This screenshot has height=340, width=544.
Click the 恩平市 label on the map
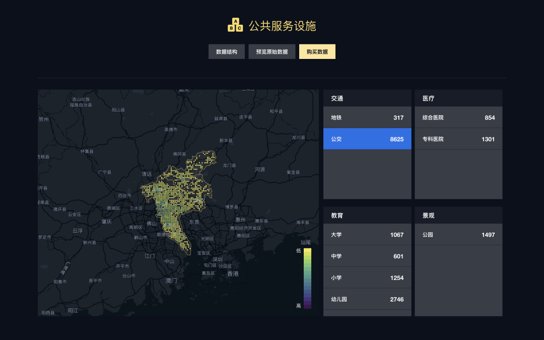pos(95,281)
